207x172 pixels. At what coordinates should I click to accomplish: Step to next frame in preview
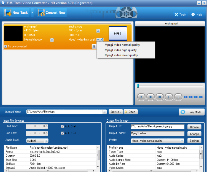160,97
